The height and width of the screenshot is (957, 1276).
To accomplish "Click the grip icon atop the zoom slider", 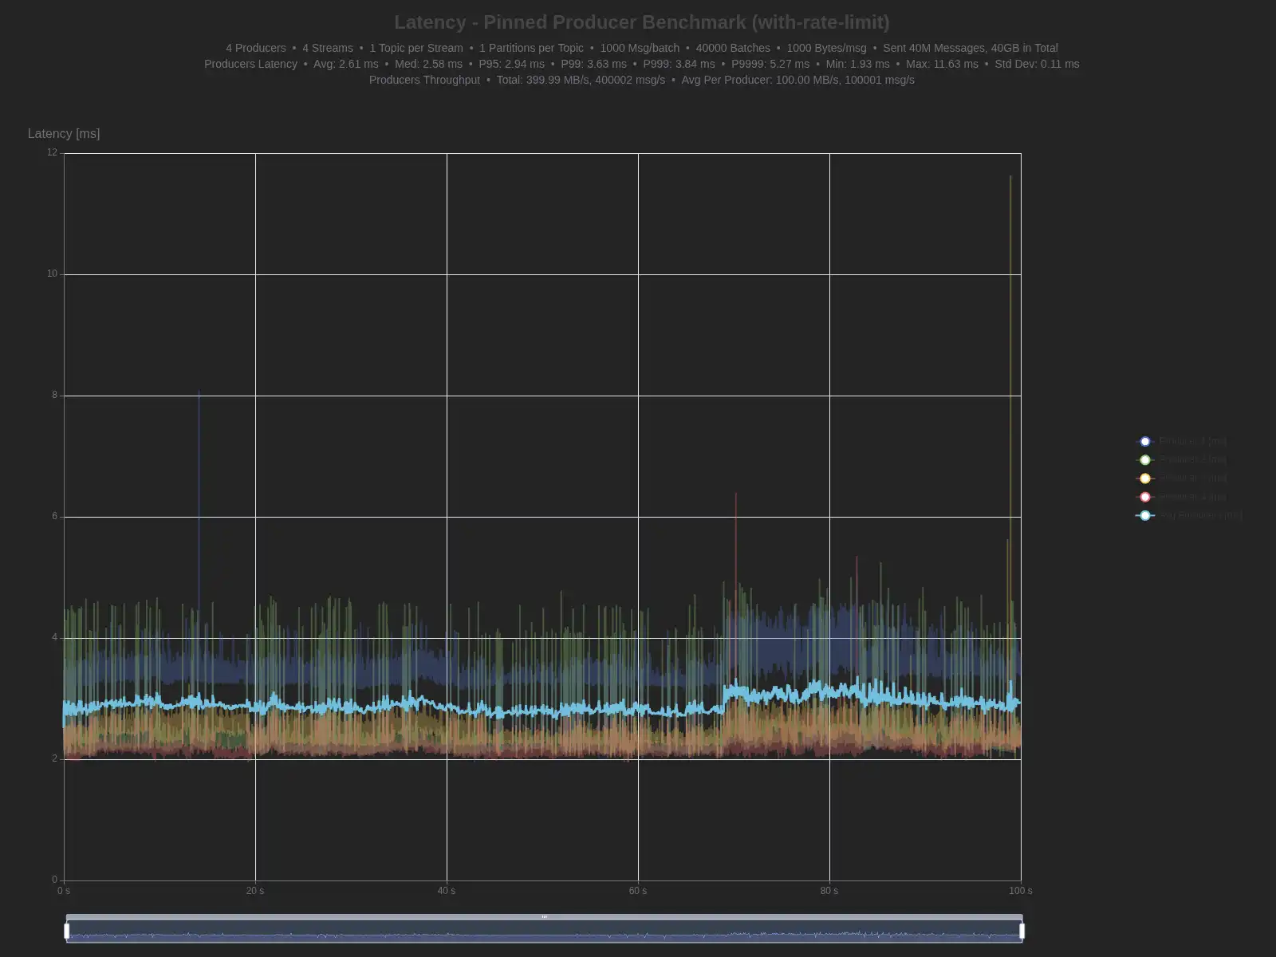I will [x=545, y=917].
